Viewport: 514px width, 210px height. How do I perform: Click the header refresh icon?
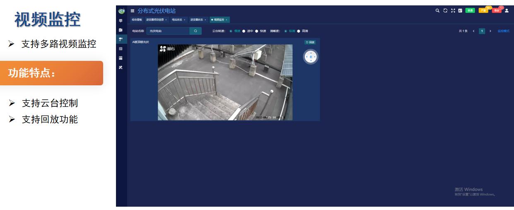pyautogui.click(x=445, y=11)
